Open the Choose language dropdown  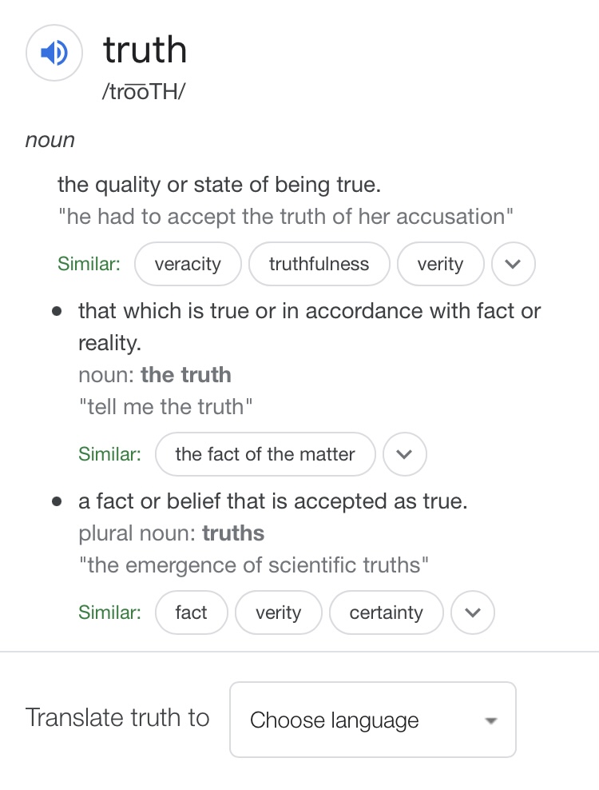click(x=372, y=720)
